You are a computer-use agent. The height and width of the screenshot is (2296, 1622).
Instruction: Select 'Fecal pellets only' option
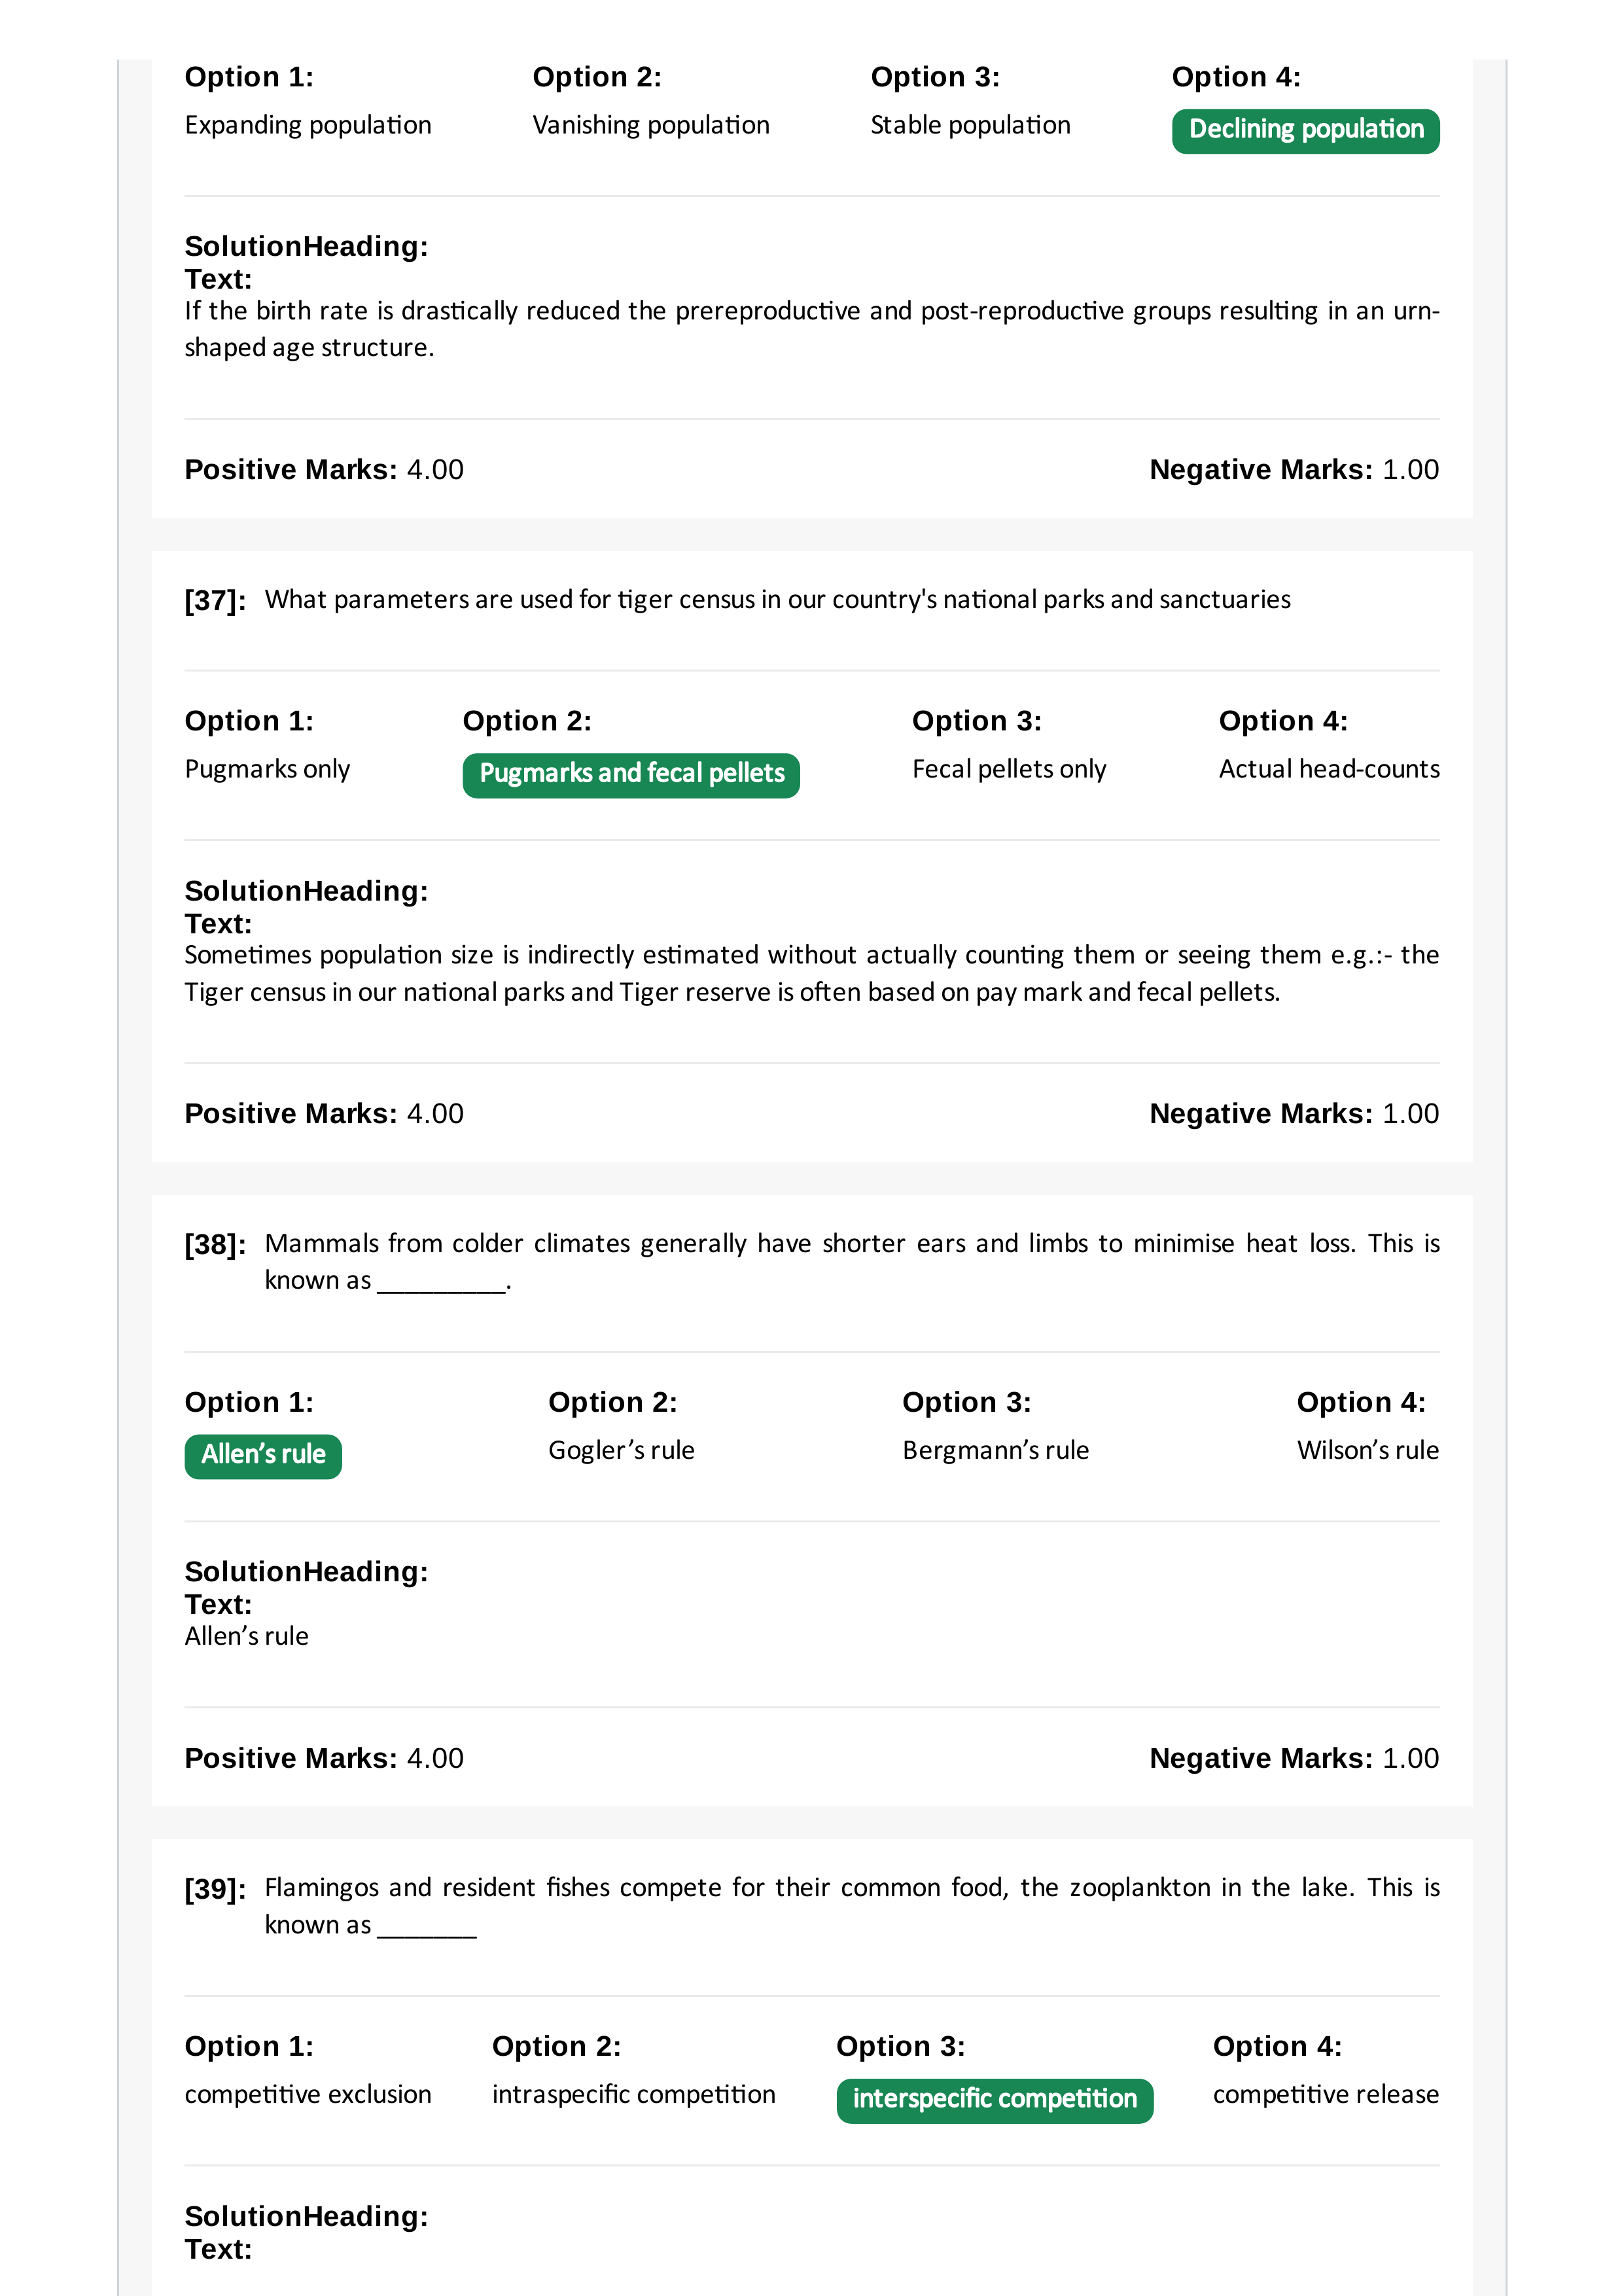click(x=1008, y=769)
